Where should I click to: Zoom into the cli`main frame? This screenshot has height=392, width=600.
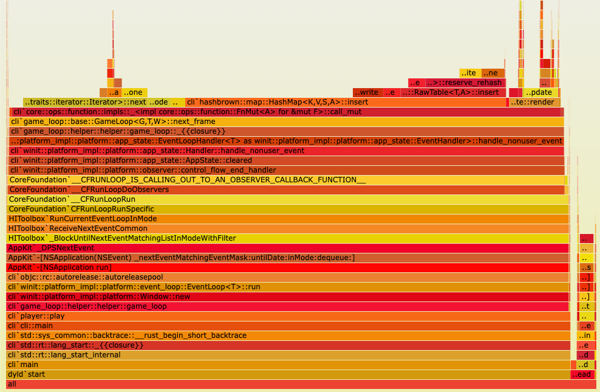(x=285, y=364)
